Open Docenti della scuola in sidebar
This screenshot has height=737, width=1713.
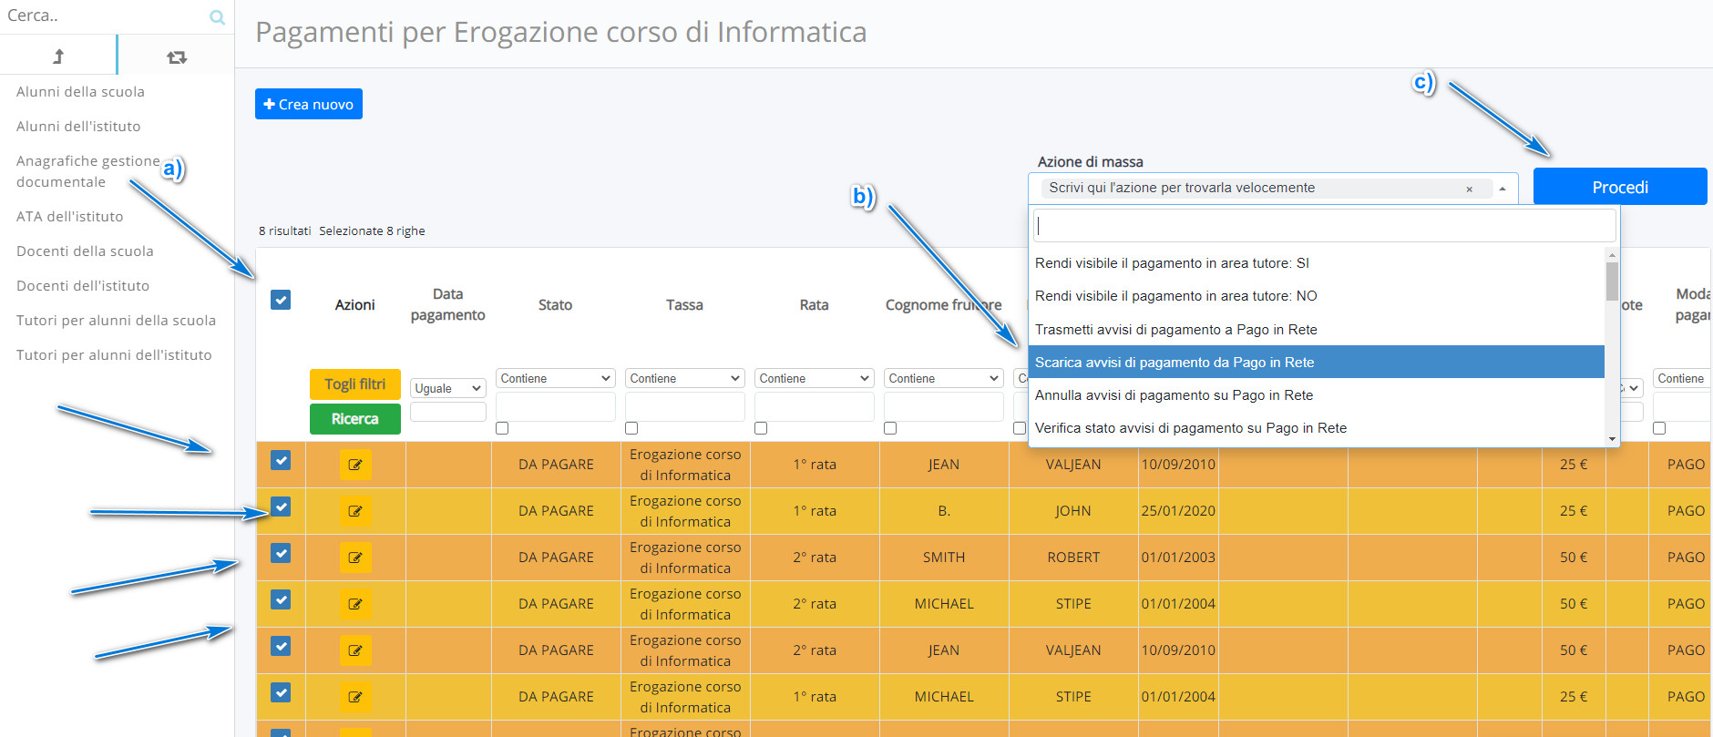85,251
